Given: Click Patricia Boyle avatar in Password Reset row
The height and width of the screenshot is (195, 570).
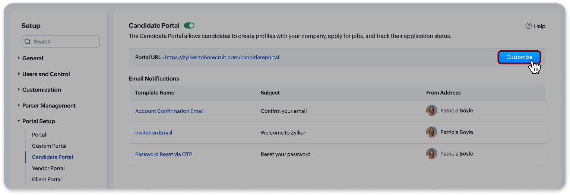Looking at the screenshot, I should tap(431, 154).
